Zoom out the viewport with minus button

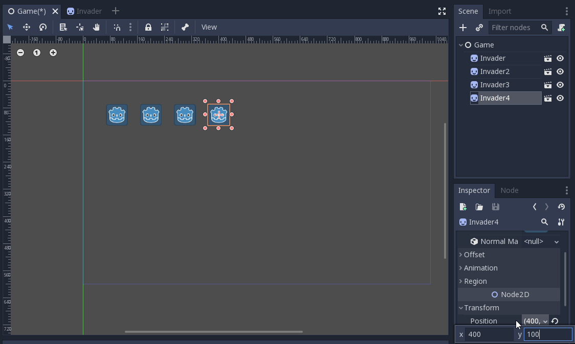(x=20, y=53)
